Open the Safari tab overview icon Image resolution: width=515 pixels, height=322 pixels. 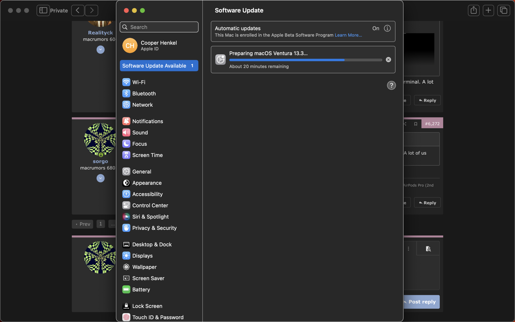(503, 11)
